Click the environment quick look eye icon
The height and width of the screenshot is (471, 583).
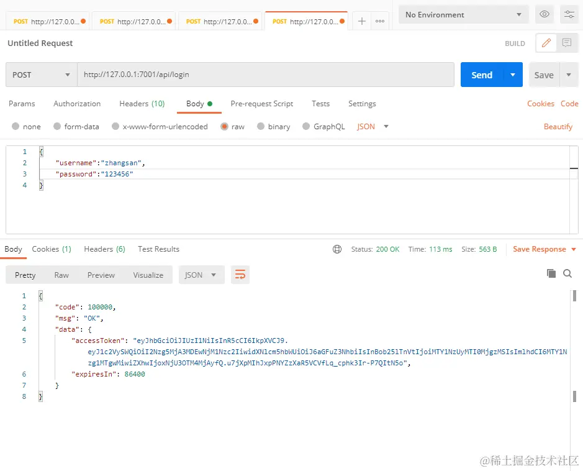click(x=545, y=14)
